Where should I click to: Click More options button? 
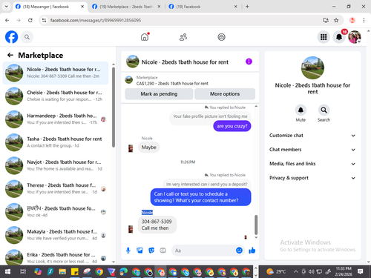coord(225,94)
